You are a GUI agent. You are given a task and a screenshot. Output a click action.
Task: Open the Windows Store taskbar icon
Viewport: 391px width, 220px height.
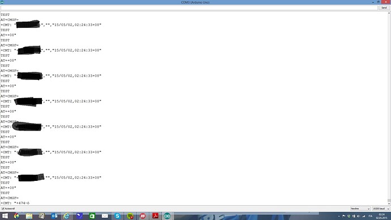click(92, 216)
